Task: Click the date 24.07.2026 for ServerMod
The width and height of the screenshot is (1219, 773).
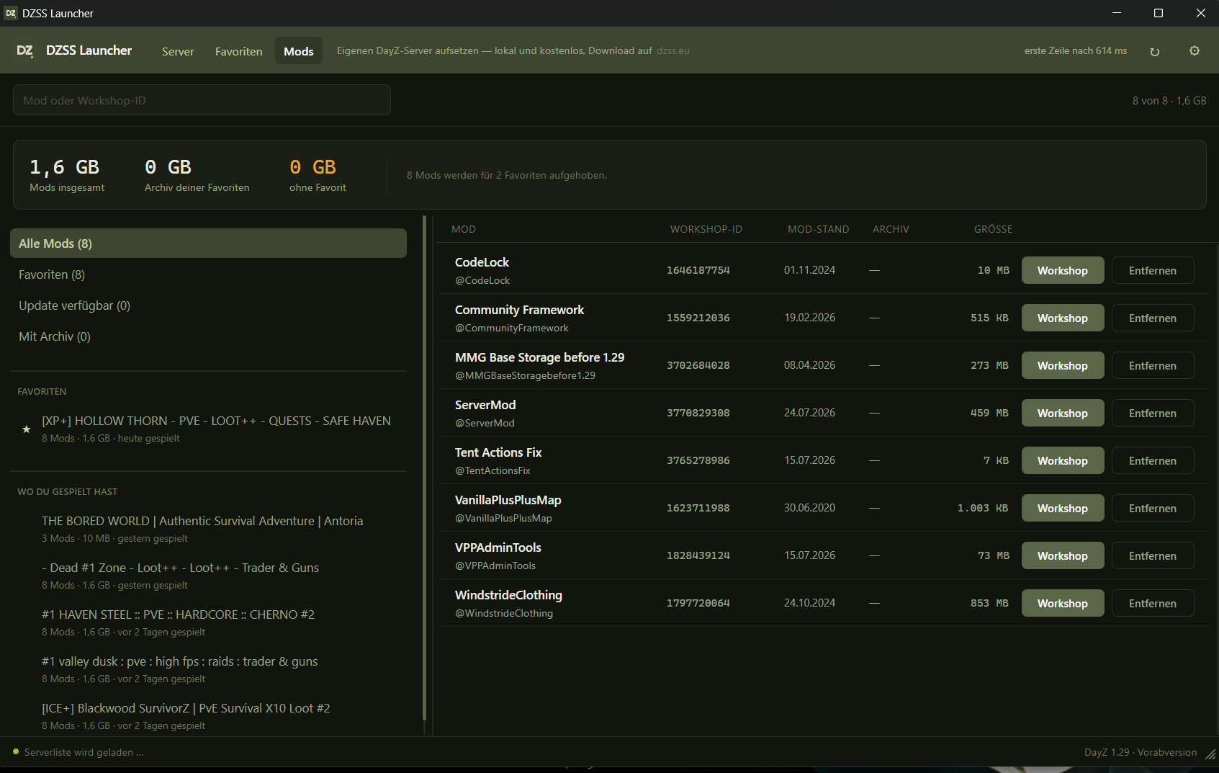Action: tap(809, 413)
